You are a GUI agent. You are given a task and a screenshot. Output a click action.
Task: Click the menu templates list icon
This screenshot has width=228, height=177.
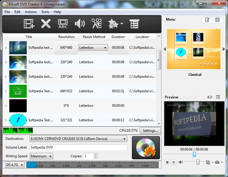218,20
